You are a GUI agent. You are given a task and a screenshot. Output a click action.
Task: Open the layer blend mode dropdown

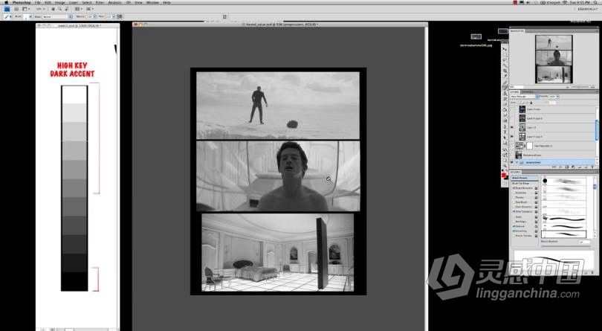coord(524,97)
